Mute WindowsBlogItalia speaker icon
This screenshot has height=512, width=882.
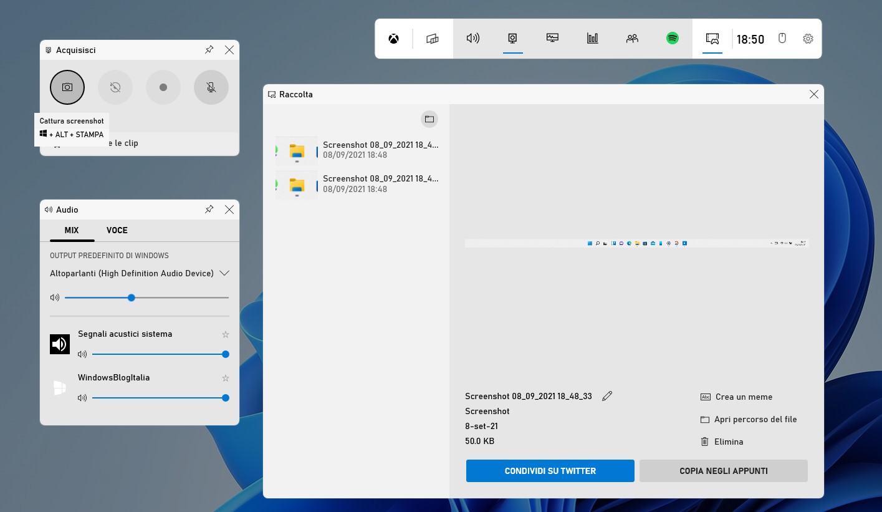pos(82,398)
